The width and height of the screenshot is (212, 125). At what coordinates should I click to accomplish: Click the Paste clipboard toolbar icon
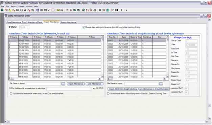coord(78,10)
